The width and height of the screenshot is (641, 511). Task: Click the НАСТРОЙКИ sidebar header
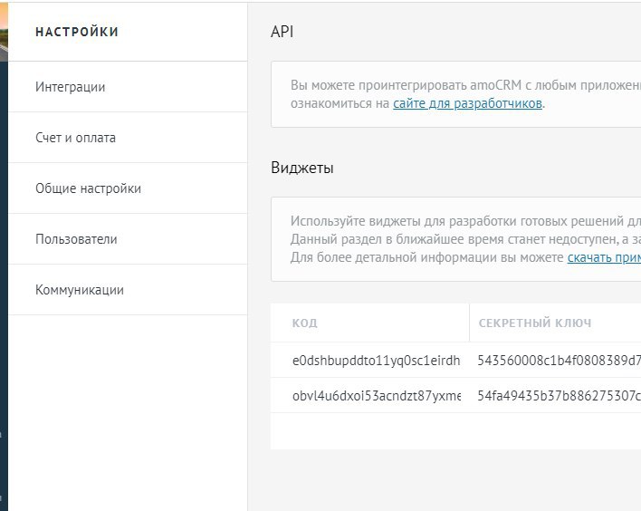[x=77, y=32]
